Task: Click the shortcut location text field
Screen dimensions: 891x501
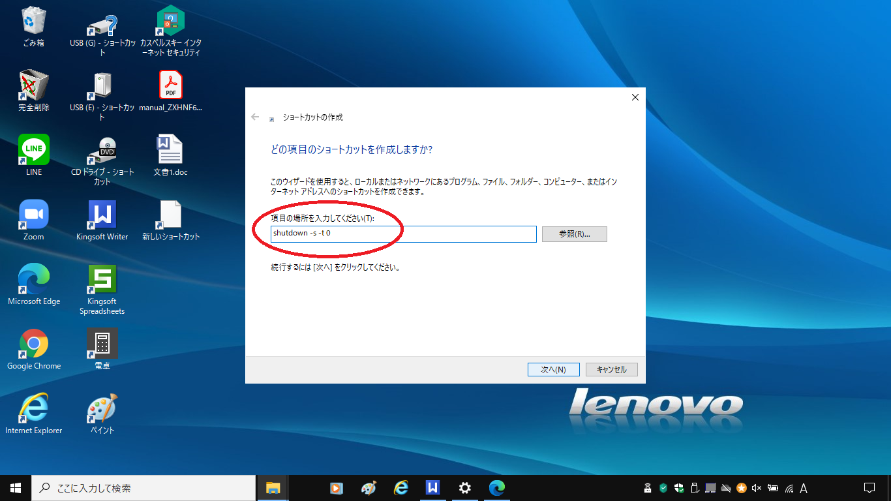Action: pos(404,234)
